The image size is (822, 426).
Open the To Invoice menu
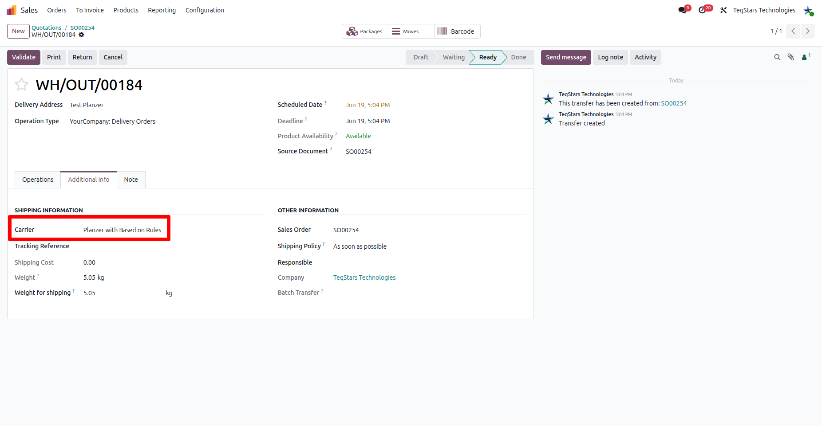[90, 10]
